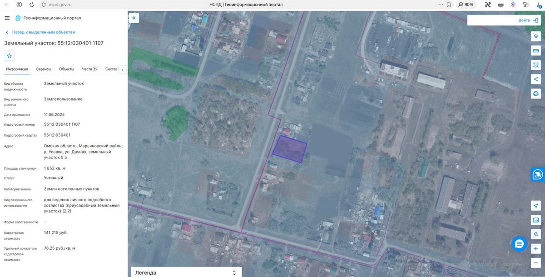Switch to the Информация tab
Image resolution: width=545 pixels, height=277 pixels.
(x=17, y=69)
